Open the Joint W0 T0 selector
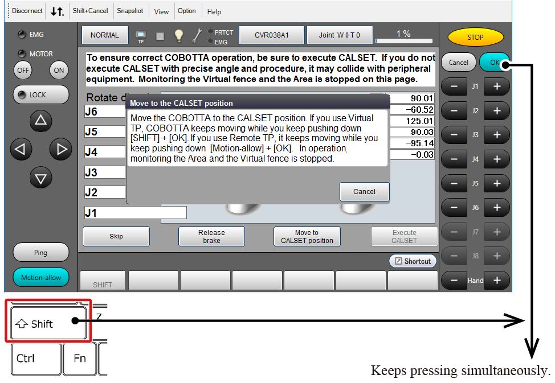Viewport: 555px width, 383px height. [340, 35]
